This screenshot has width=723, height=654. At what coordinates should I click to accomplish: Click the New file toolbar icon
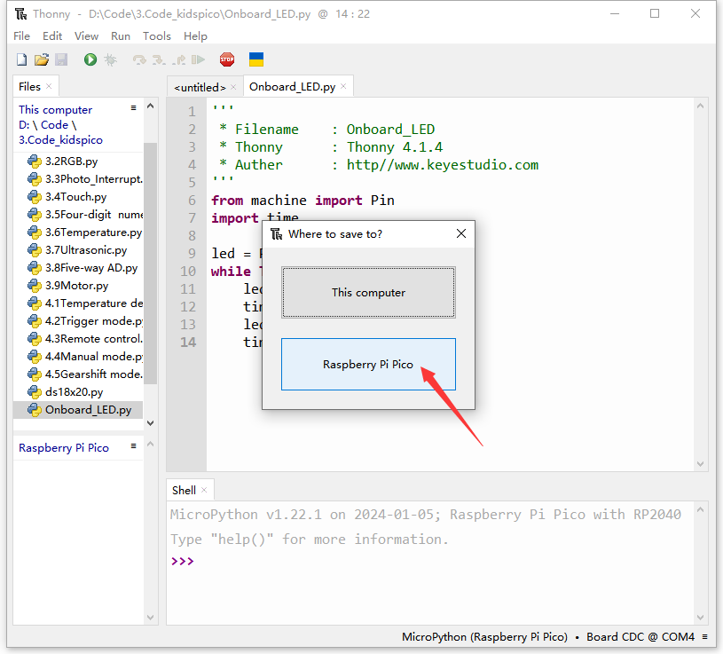pyautogui.click(x=21, y=60)
